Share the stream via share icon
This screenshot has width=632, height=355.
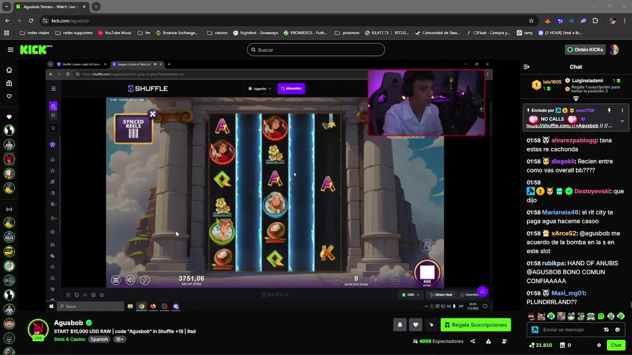473,341
